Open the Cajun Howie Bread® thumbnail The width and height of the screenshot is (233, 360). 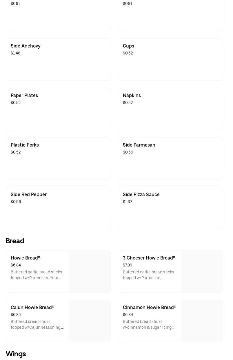[x=90, y=321]
